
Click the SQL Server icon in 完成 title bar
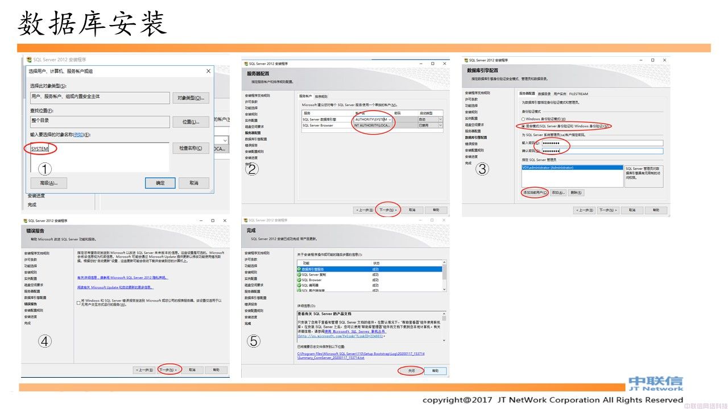(x=247, y=220)
